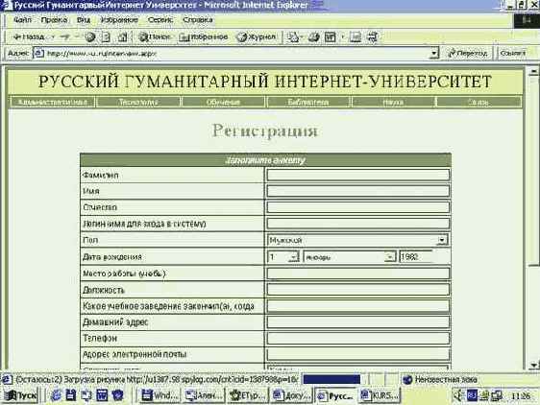The width and height of the screenshot is (540, 405).
Task: Open the Связь site section
Action: click(479, 102)
